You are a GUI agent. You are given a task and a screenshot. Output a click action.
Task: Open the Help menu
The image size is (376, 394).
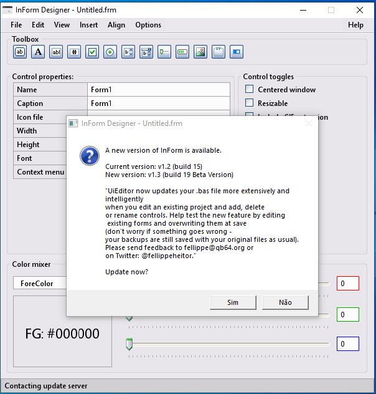355,25
